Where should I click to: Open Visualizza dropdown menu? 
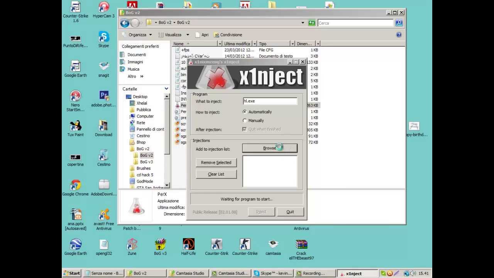pyautogui.click(x=174, y=35)
